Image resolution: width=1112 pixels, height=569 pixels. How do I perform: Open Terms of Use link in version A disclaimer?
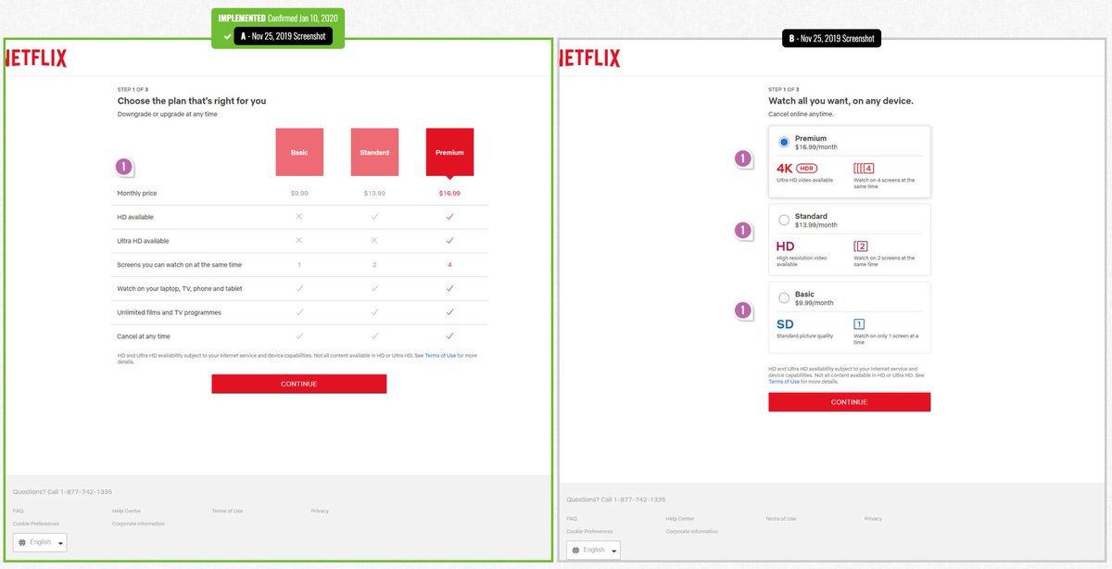pyautogui.click(x=440, y=355)
